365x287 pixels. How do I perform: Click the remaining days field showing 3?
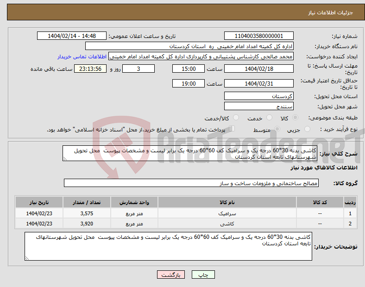tap(138, 69)
